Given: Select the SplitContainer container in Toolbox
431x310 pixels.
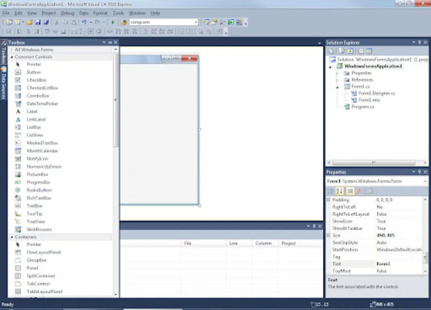Looking at the screenshot, I should (x=41, y=276).
